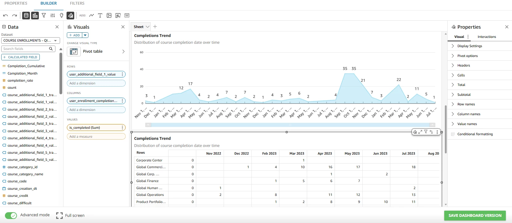
Task: Click the SAVE DASHBOARD VERSION button
Action: coord(475,216)
